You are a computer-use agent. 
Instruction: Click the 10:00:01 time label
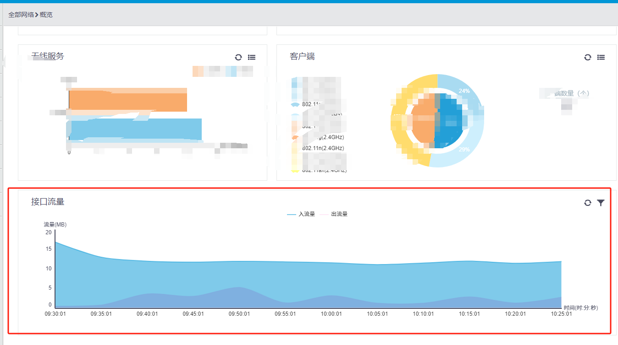[x=331, y=314]
